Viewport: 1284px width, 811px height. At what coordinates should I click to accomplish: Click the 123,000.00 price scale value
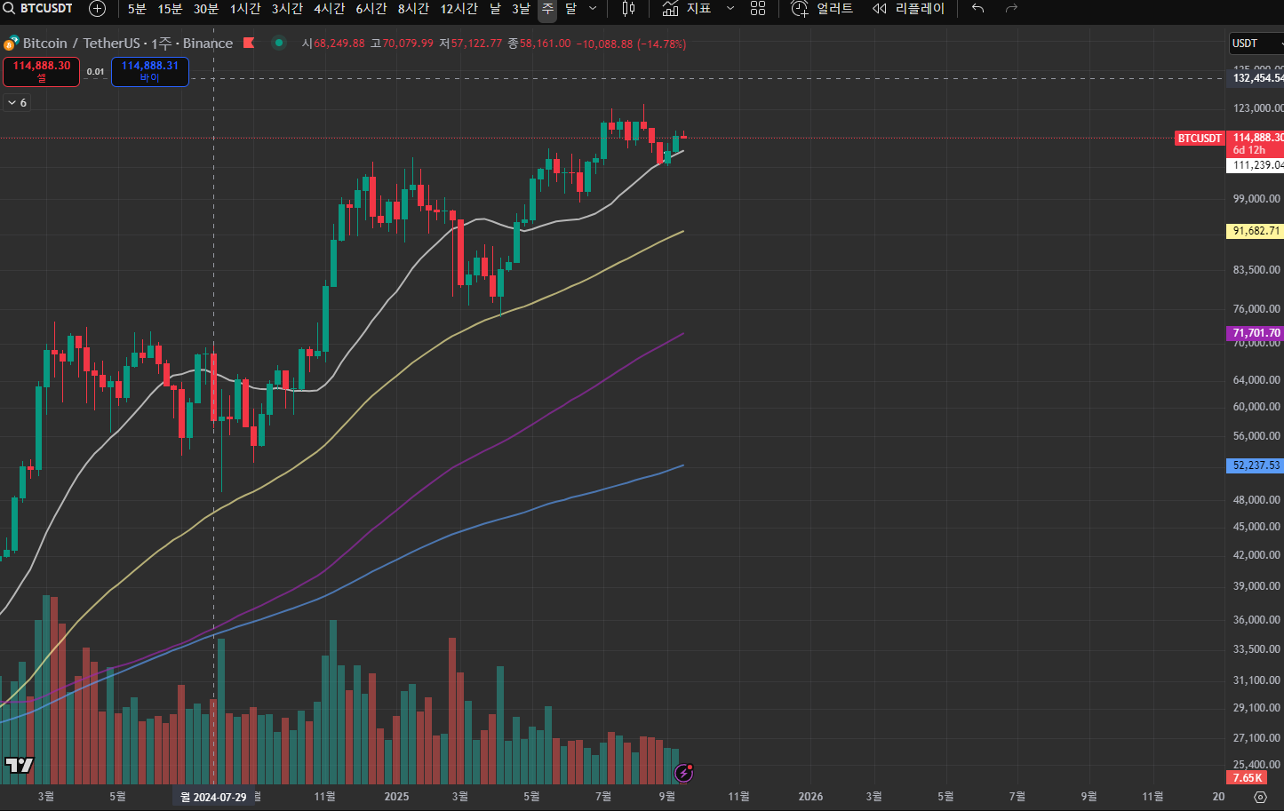point(1256,108)
